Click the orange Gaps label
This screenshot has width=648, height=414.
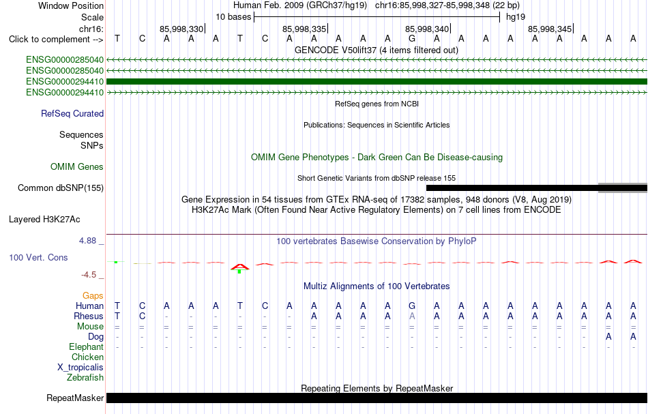click(93, 296)
